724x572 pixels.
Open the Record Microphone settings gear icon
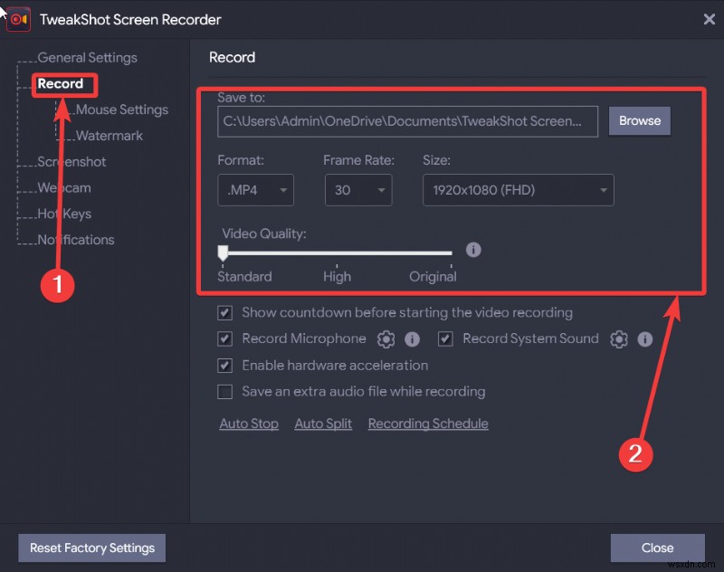pyautogui.click(x=386, y=338)
